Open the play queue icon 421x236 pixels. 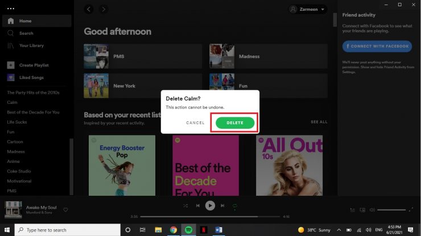click(x=353, y=210)
